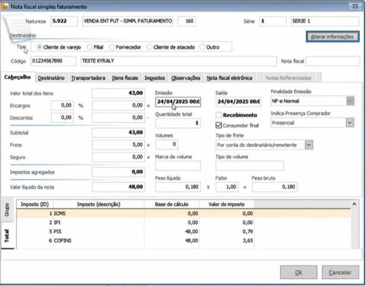The image size is (366, 286).
Task: Open the Transportadora tab
Action: (88, 78)
